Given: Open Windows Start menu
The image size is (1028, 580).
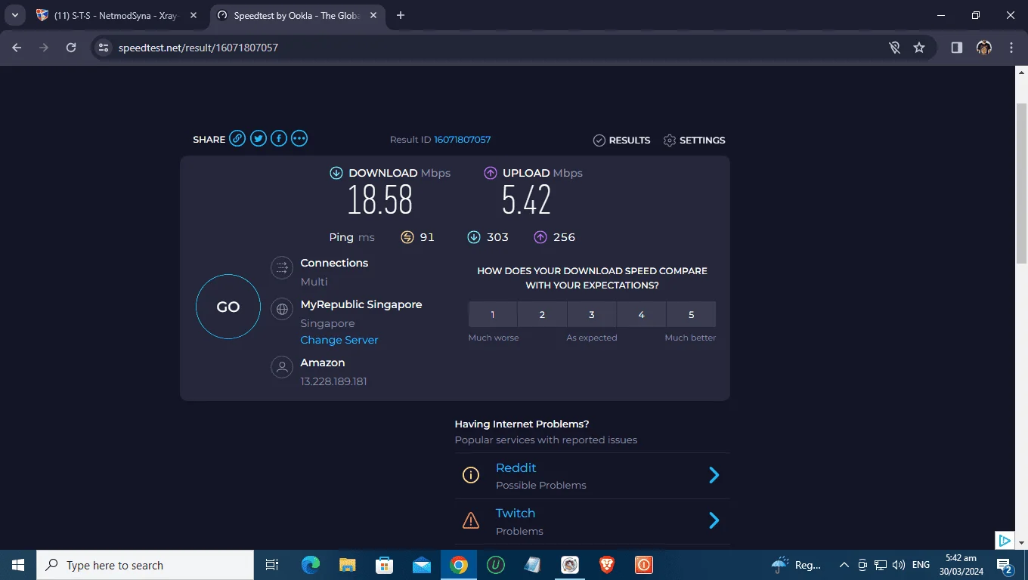Looking at the screenshot, I should pyautogui.click(x=18, y=565).
